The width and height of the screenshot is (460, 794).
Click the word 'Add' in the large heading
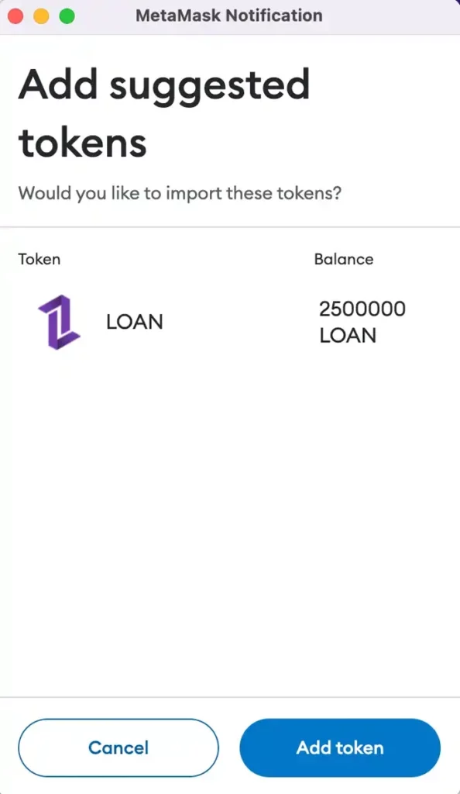point(58,84)
